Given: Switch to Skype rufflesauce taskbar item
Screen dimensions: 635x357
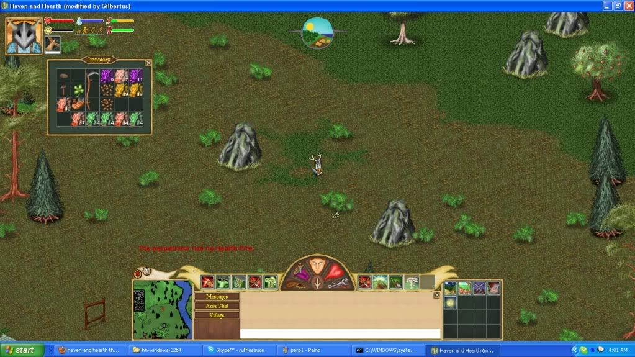Looking at the screenshot, I should coord(240,350).
